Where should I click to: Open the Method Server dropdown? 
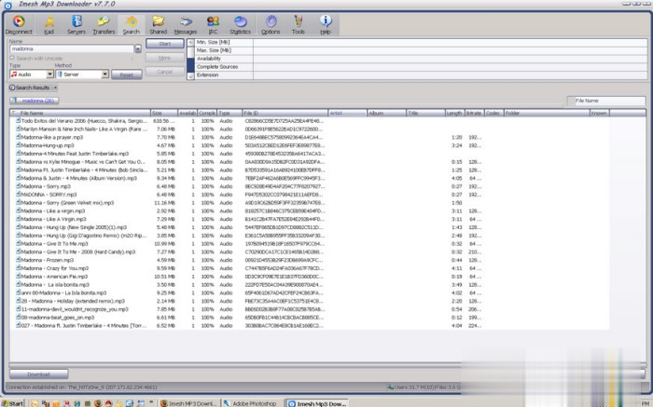[104, 74]
